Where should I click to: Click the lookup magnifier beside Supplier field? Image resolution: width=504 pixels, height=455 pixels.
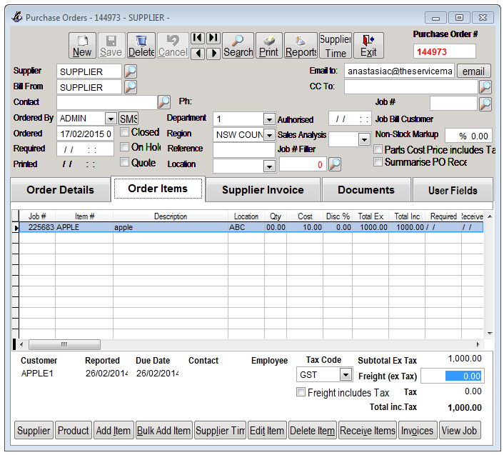(x=131, y=71)
